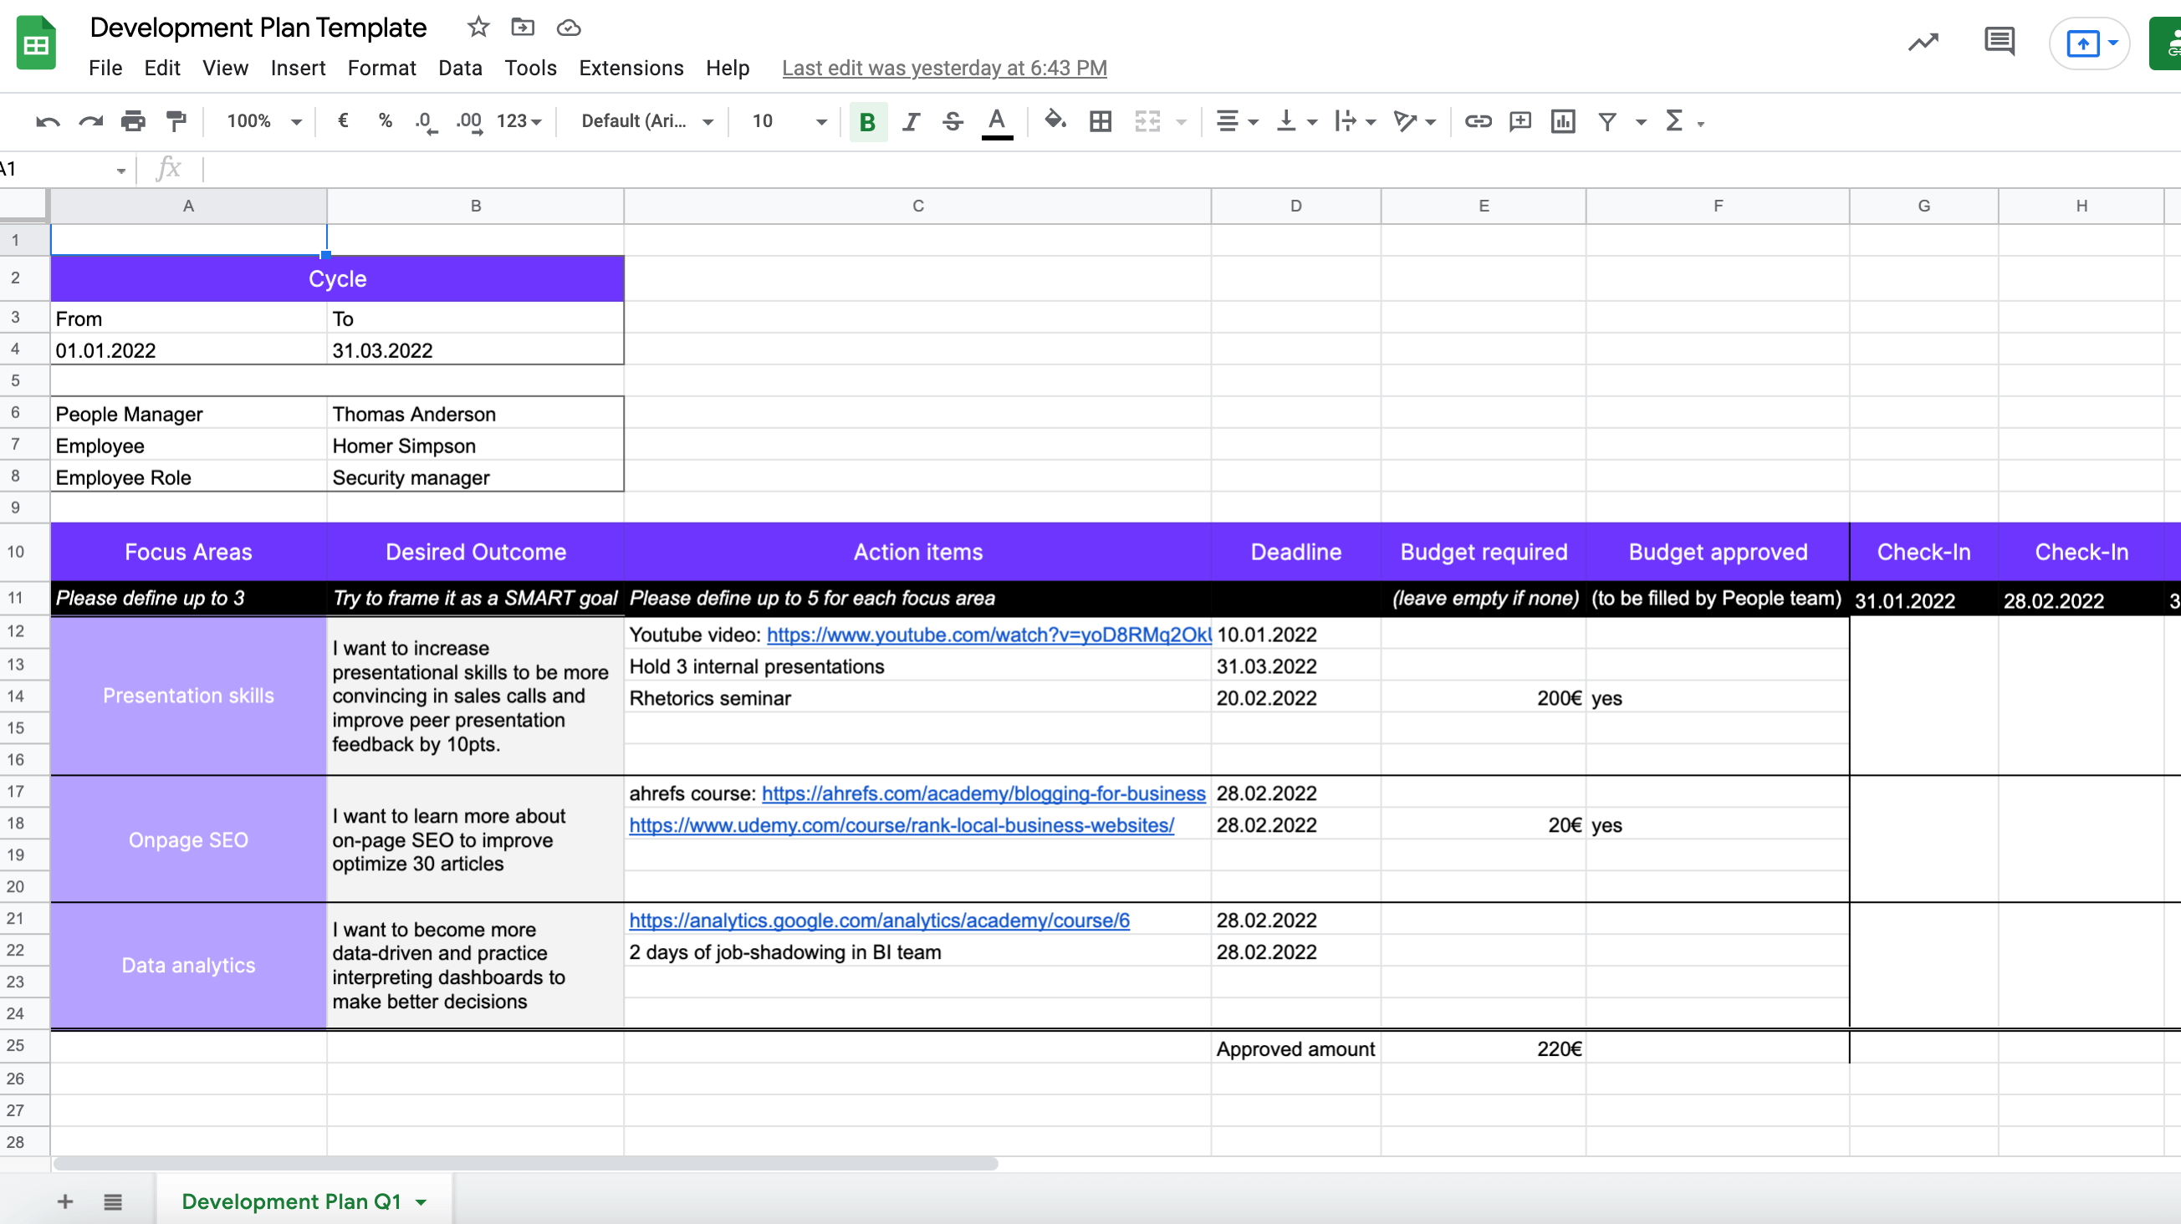The width and height of the screenshot is (2181, 1224).
Task: Open comment history icon
Action: [1999, 41]
